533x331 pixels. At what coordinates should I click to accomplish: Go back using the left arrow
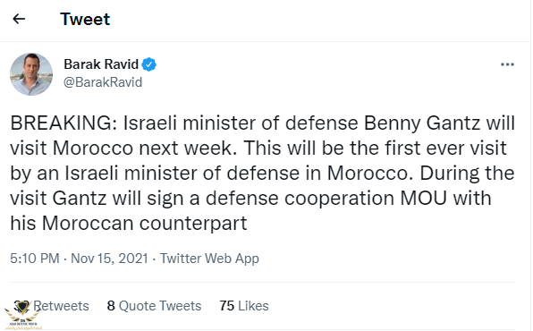coord(19,19)
